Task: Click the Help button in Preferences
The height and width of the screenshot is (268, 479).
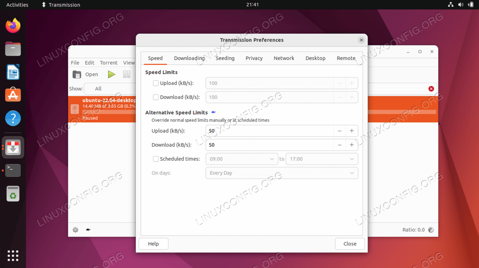Action: [153, 244]
